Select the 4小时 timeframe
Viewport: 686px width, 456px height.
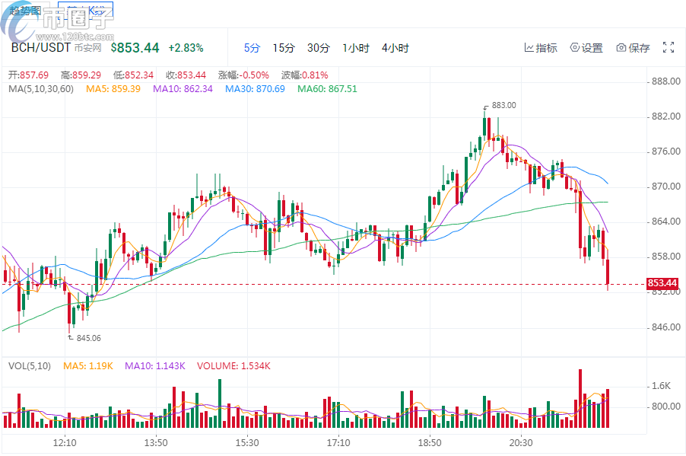pyautogui.click(x=395, y=48)
